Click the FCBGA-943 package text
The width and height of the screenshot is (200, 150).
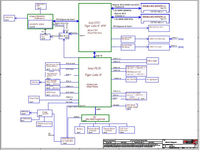pyautogui.click(x=92, y=85)
